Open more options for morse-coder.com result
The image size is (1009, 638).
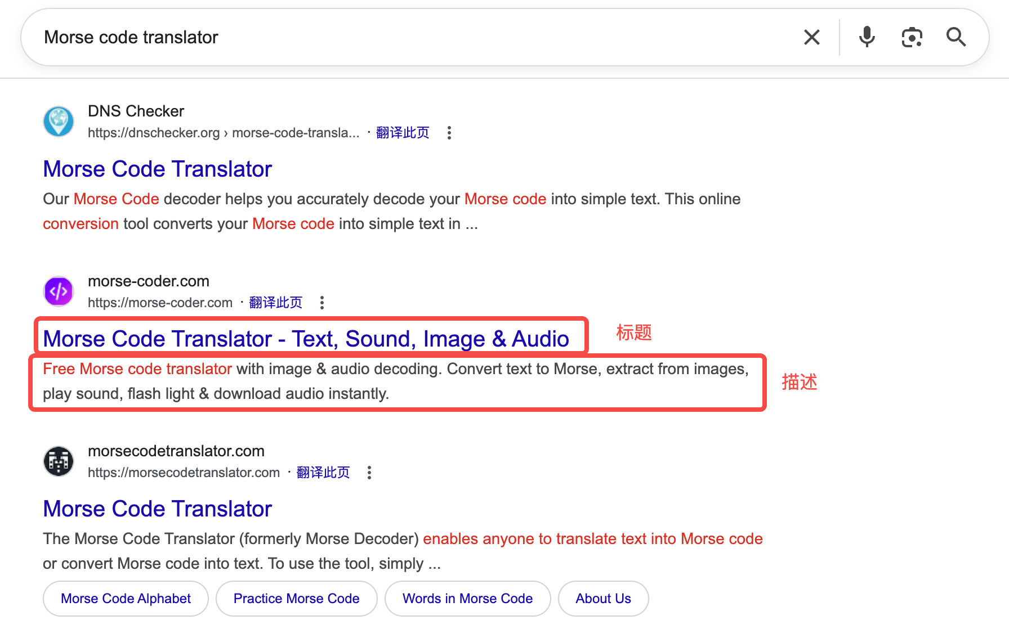pyautogui.click(x=322, y=303)
